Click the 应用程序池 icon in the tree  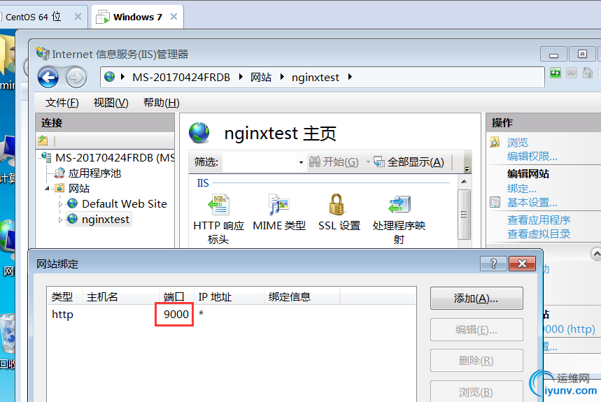[x=59, y=173]
